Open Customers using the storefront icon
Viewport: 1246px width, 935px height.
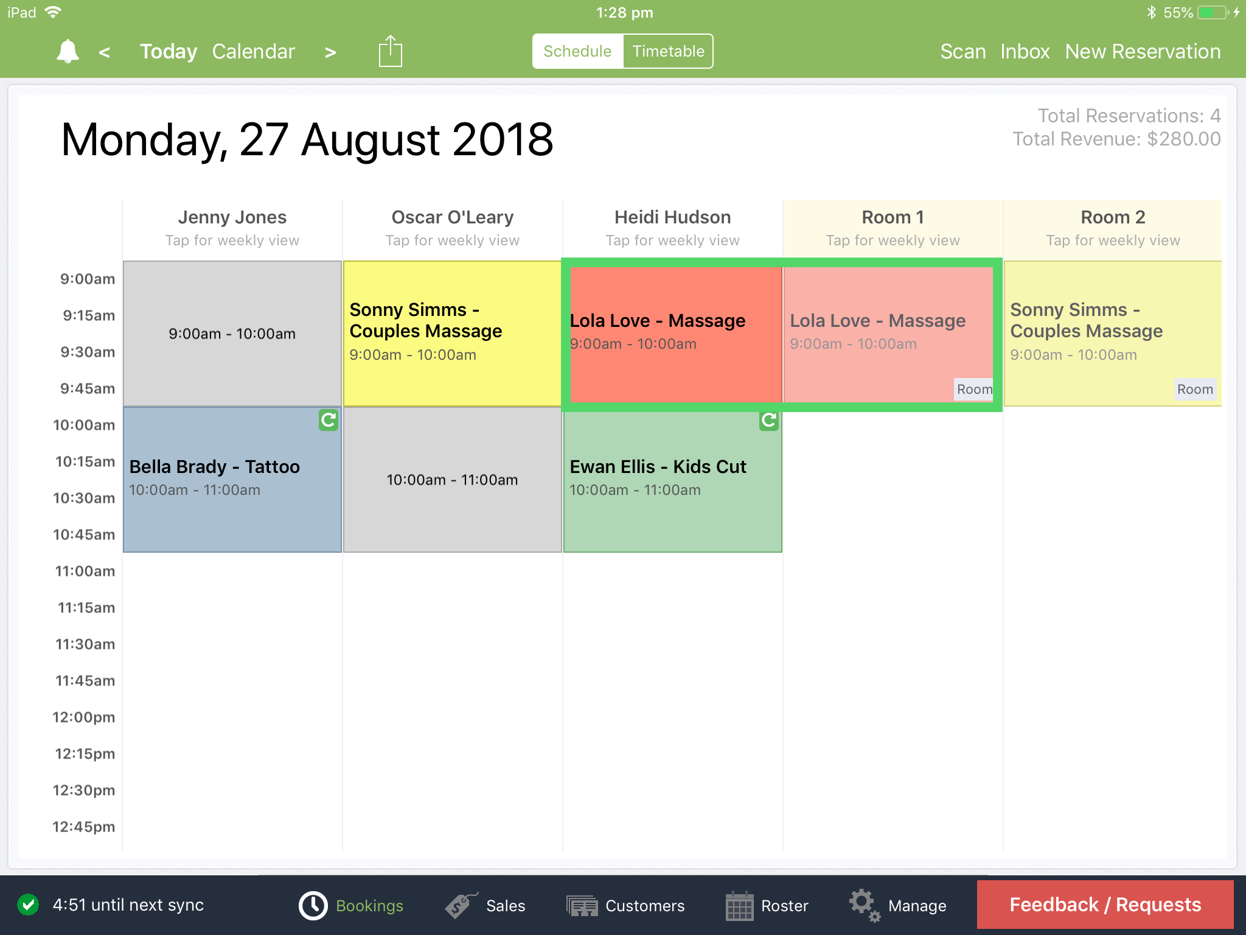pos(582,905)
